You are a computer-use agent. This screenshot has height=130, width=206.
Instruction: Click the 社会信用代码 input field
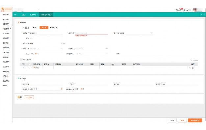(x=182, y=84)
